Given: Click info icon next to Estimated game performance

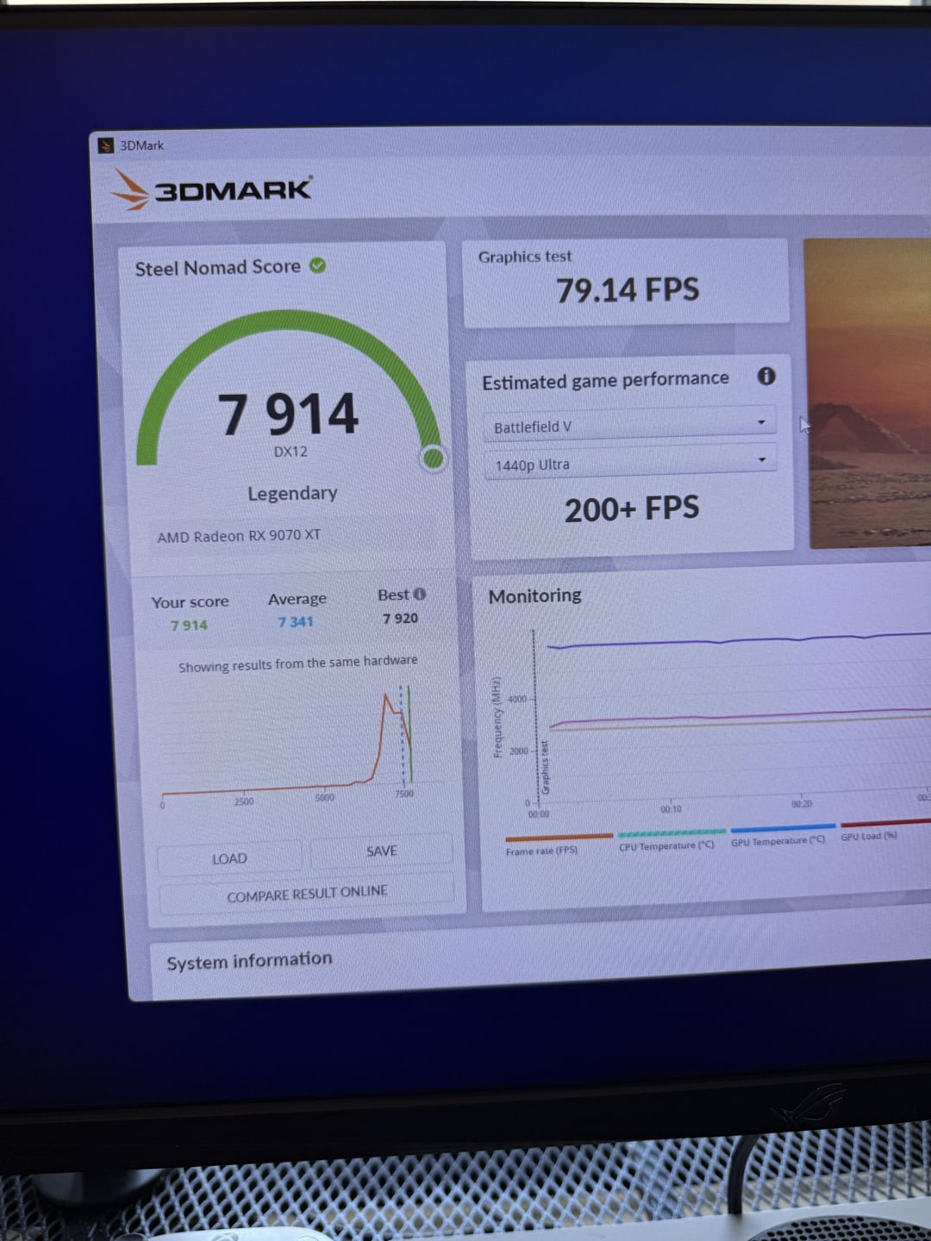Looking at the screenshot, I should coord(766,376).
